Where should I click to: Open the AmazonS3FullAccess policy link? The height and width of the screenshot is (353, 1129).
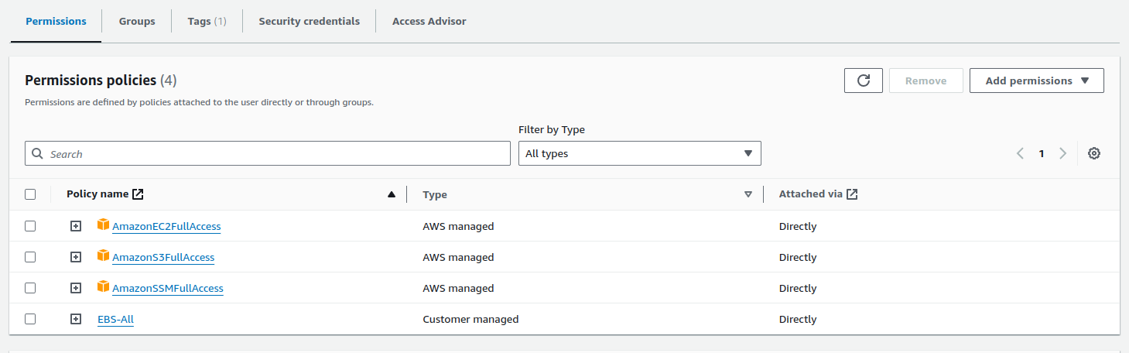(163, 258)
